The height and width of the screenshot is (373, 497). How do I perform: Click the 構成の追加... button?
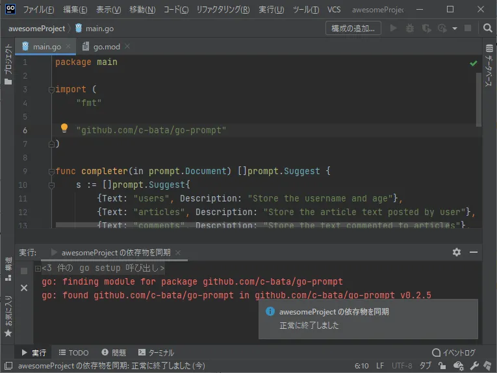[353, 28]
